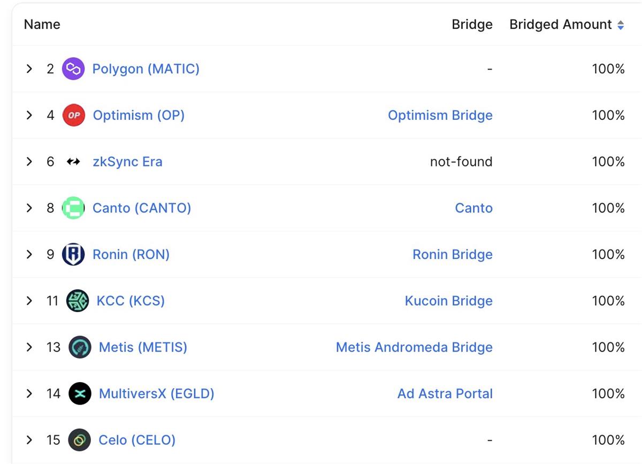Click the Polygon purple logo icon
The image size is (642, 464).
point(73,69)
